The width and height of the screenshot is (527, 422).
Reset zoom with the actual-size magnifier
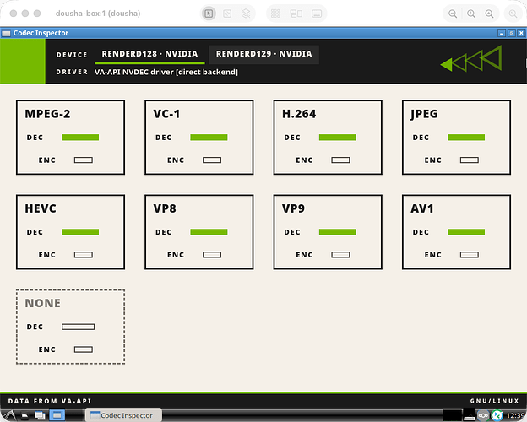471,14
